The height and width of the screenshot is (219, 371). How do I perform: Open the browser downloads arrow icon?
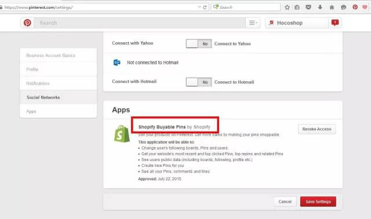point(320,8)
